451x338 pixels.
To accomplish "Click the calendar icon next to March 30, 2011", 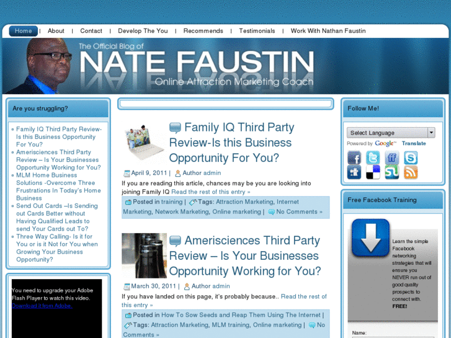I will coord(127,287).
